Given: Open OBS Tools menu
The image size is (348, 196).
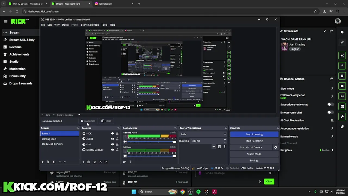Looking at the screenshot, I should [x=104, y=25].
